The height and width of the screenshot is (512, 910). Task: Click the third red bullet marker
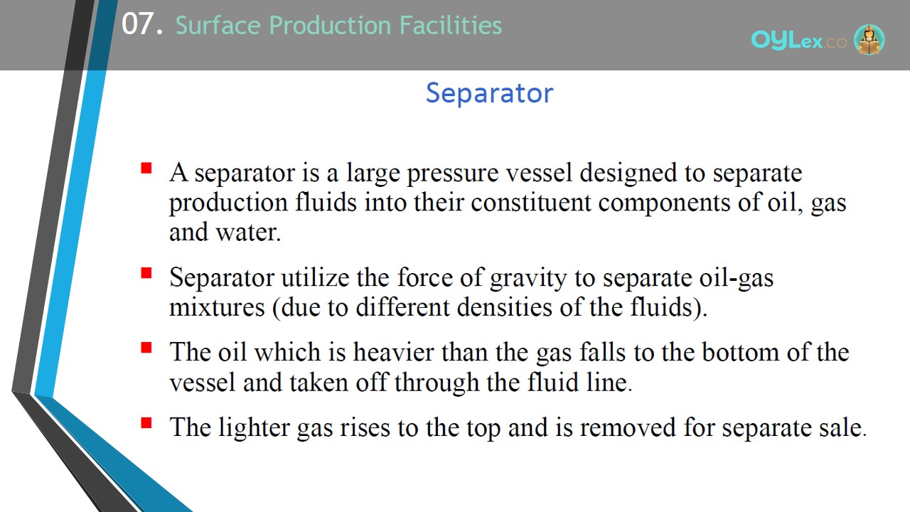pyautogui.click(x=146, y=348)
